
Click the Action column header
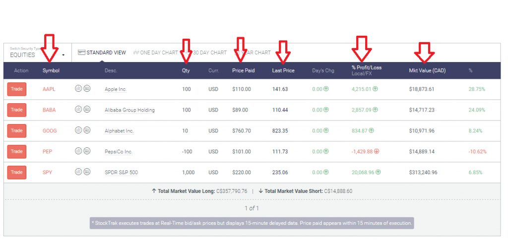pos(21,70)
